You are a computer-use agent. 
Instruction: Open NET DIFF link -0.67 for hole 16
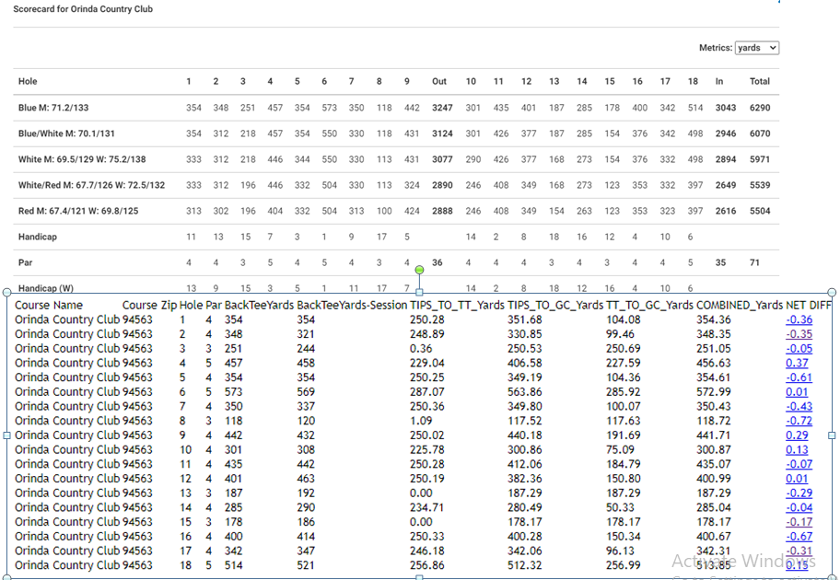(799, 537)
